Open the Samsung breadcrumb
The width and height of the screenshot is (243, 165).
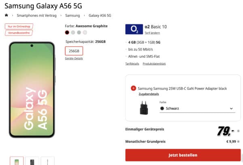tap(72, 15)
